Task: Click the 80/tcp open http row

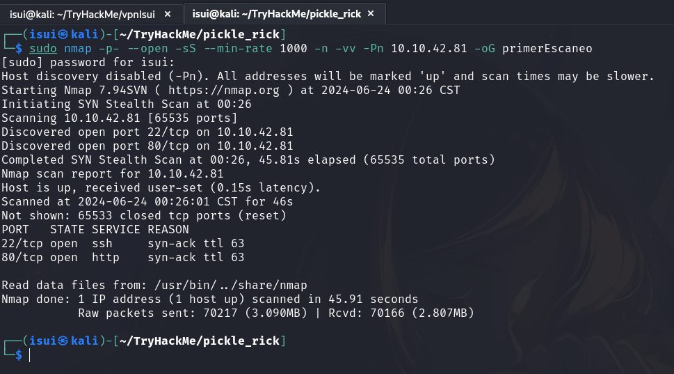Action: pyautogui.click(x=122, y=257)
